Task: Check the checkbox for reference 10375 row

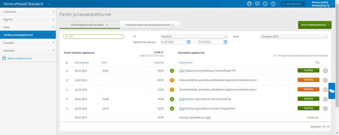Action: pos(67,109)
